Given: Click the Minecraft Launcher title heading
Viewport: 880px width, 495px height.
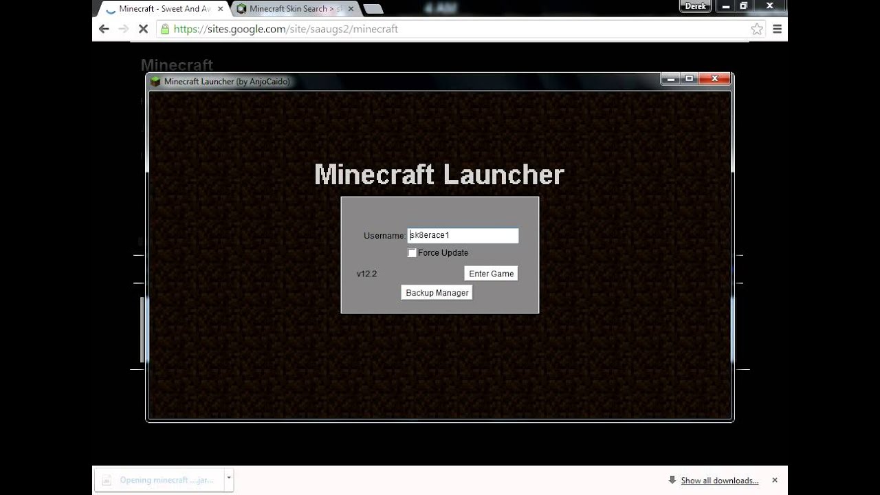Looking at the screenshot, I should [x=439, y=175].
